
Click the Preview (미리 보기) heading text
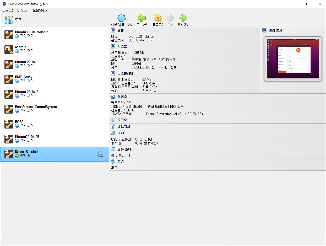tap(275, 30)
